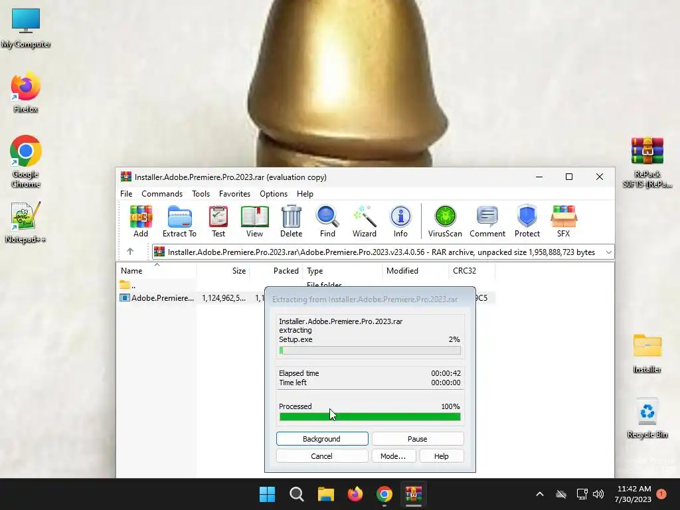This screenshot has height=510, width=680.
Task: Launch the Wizard tool
Action: tap(365, 221)
